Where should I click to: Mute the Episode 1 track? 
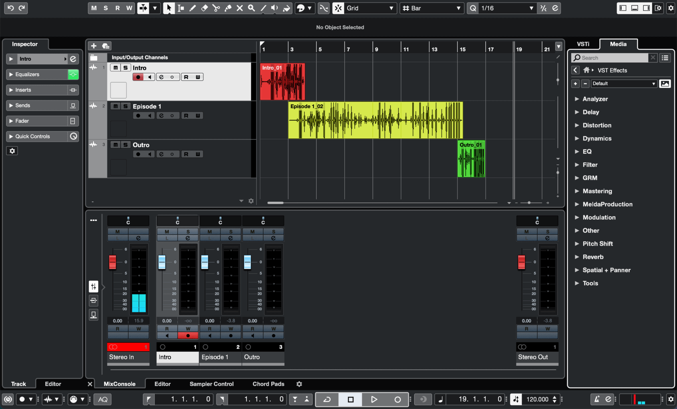[x=115, y=106]
